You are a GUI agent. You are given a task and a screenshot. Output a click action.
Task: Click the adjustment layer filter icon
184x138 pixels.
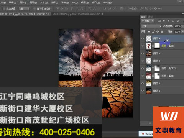164,21
